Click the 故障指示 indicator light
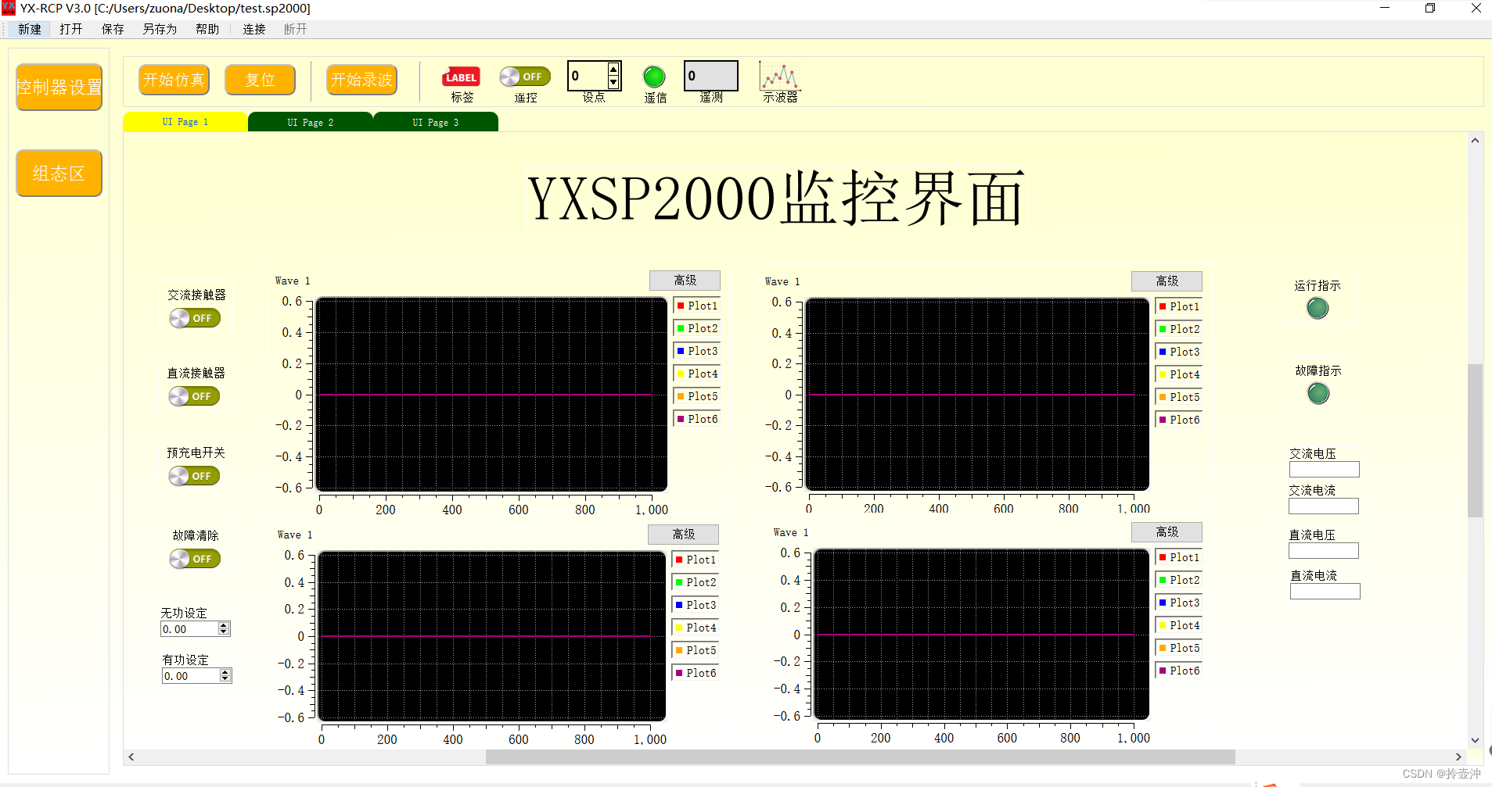 [1318, 393]
